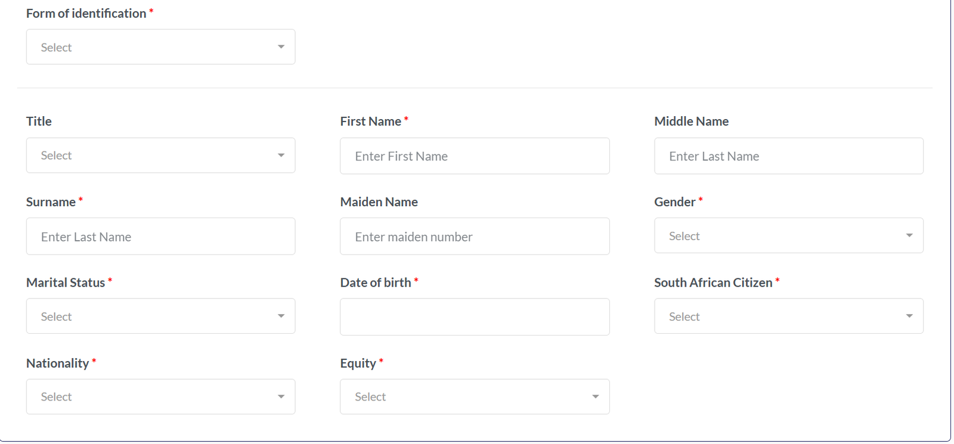The width and height of the screenshot is (954, 444).
Task: Click the Title label text
Action: tap(39, 121)
